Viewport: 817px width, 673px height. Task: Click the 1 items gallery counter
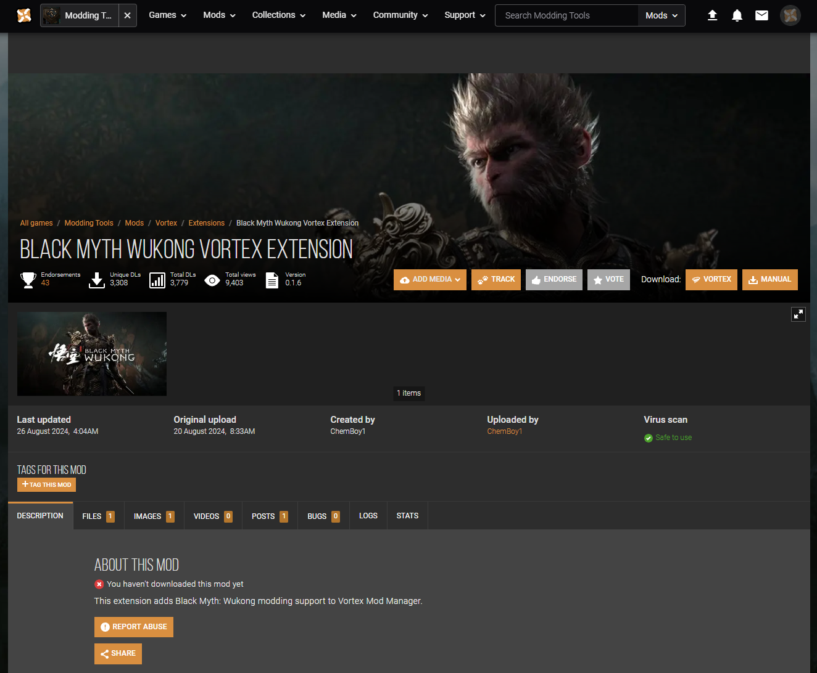[x=408, y=393]
